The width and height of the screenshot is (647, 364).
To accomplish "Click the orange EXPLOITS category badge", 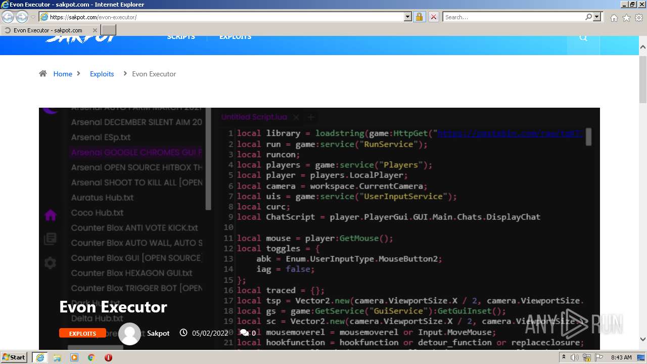I will coord(82,333).
